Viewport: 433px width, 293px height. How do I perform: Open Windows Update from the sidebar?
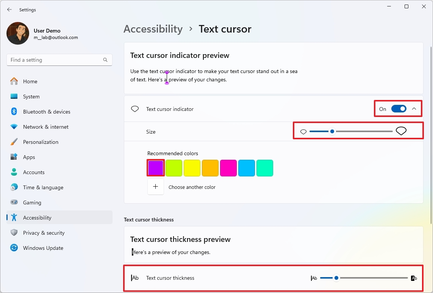click(43, 248)
